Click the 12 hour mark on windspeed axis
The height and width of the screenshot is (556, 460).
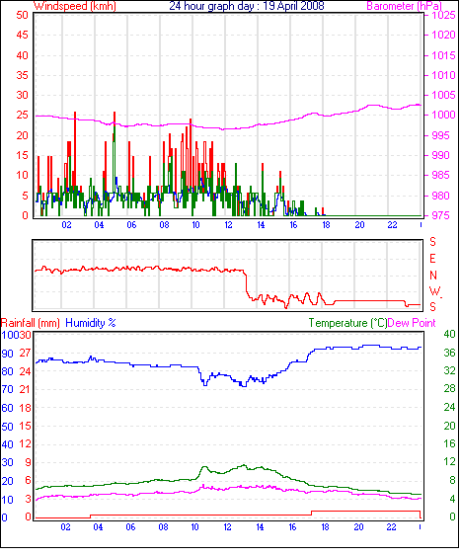pyautogui.click(x=228, y=225)
